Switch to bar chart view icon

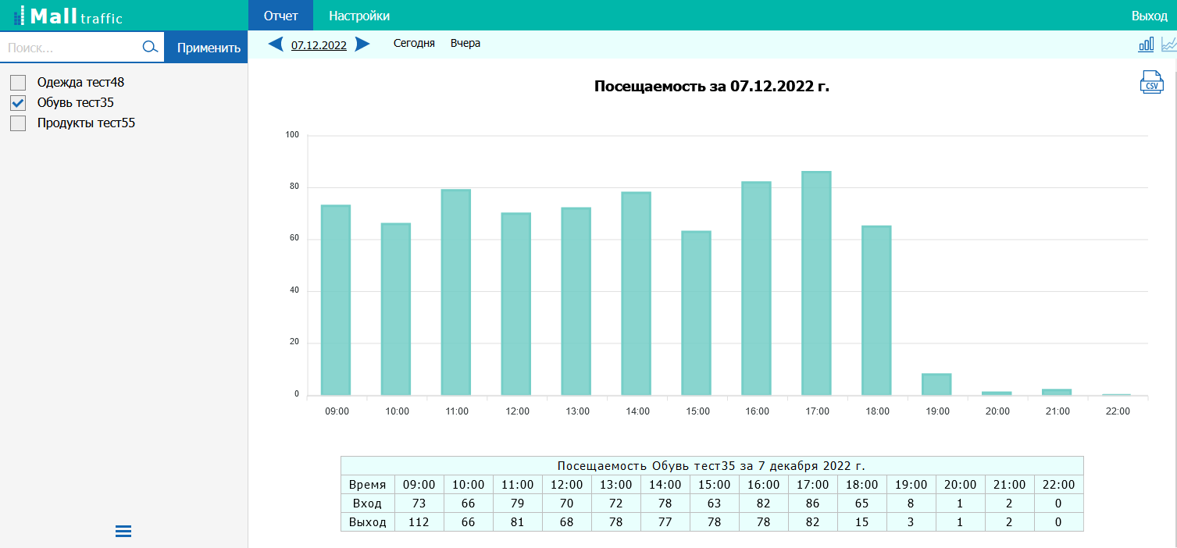(x=1146, y=44)
